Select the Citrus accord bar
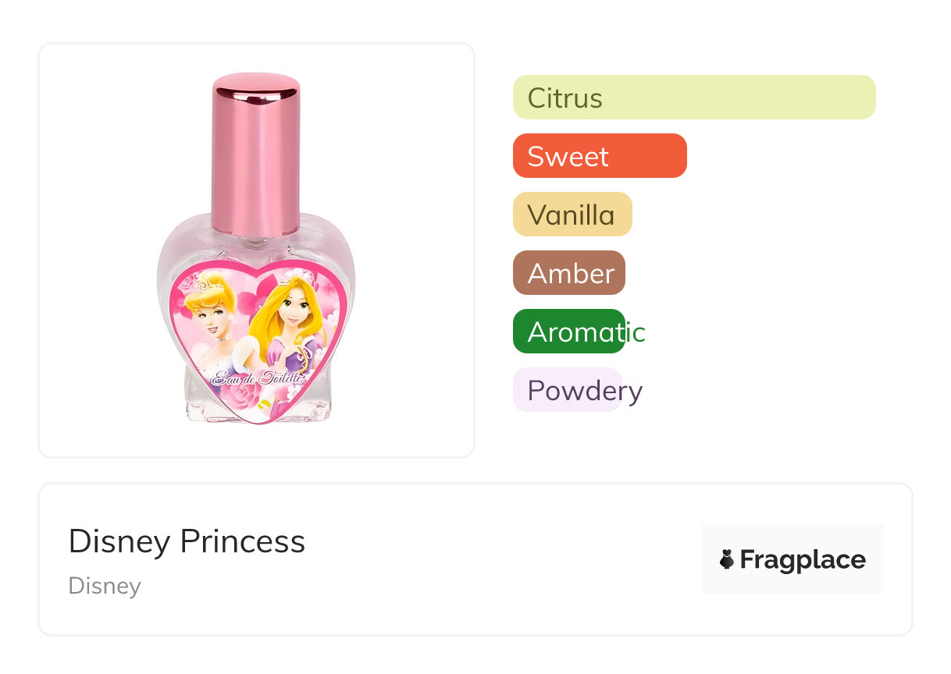Image resolution: width=951 pixels, height=674 pixels. pos(693,98)
